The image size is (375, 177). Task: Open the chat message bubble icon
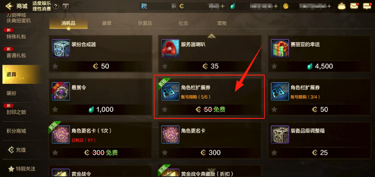[x=367, y=6]
